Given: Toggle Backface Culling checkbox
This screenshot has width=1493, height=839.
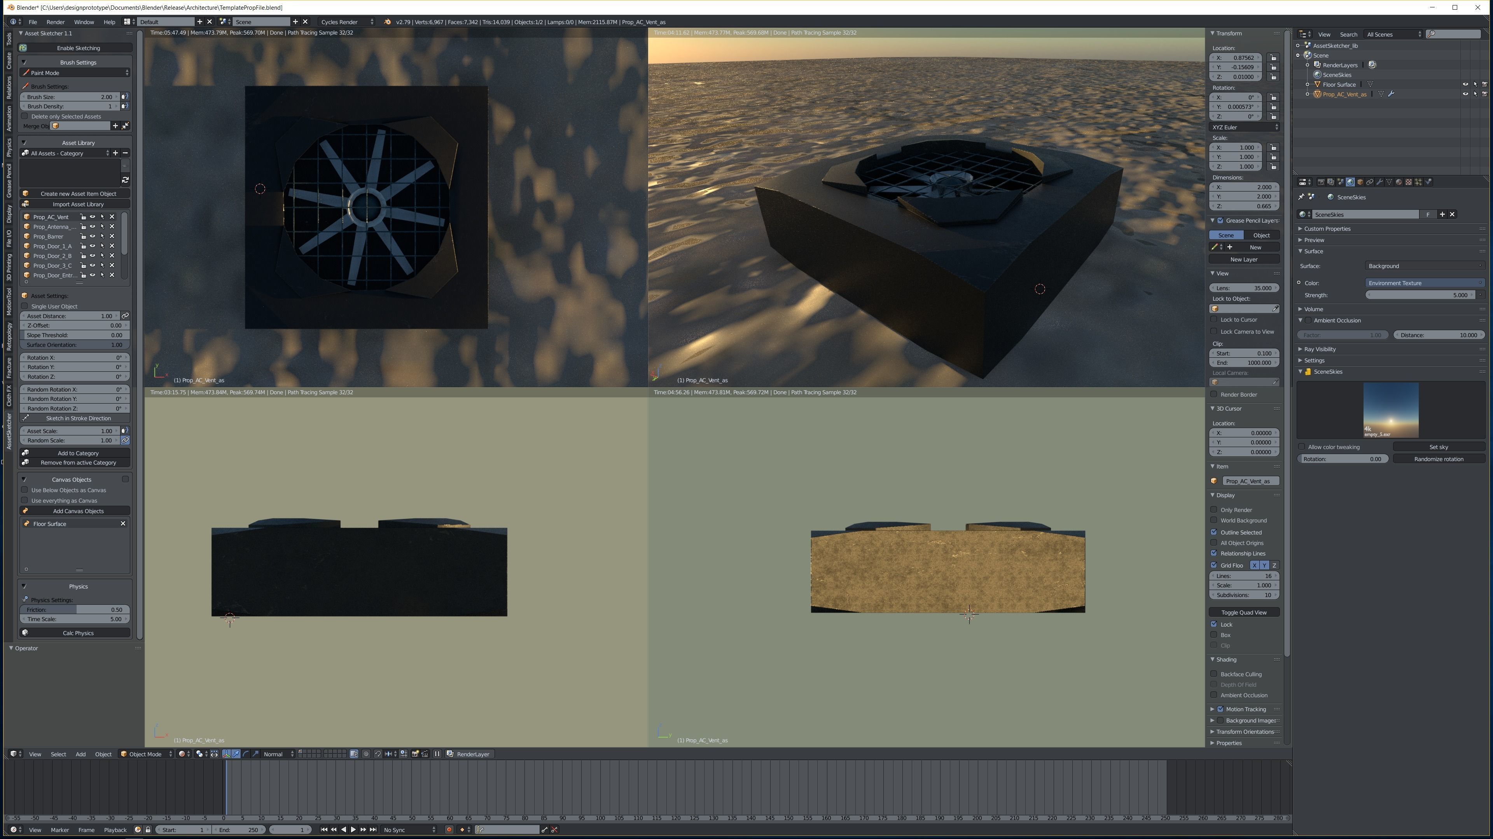Looking at the screenshot, I should point(1213,674).
